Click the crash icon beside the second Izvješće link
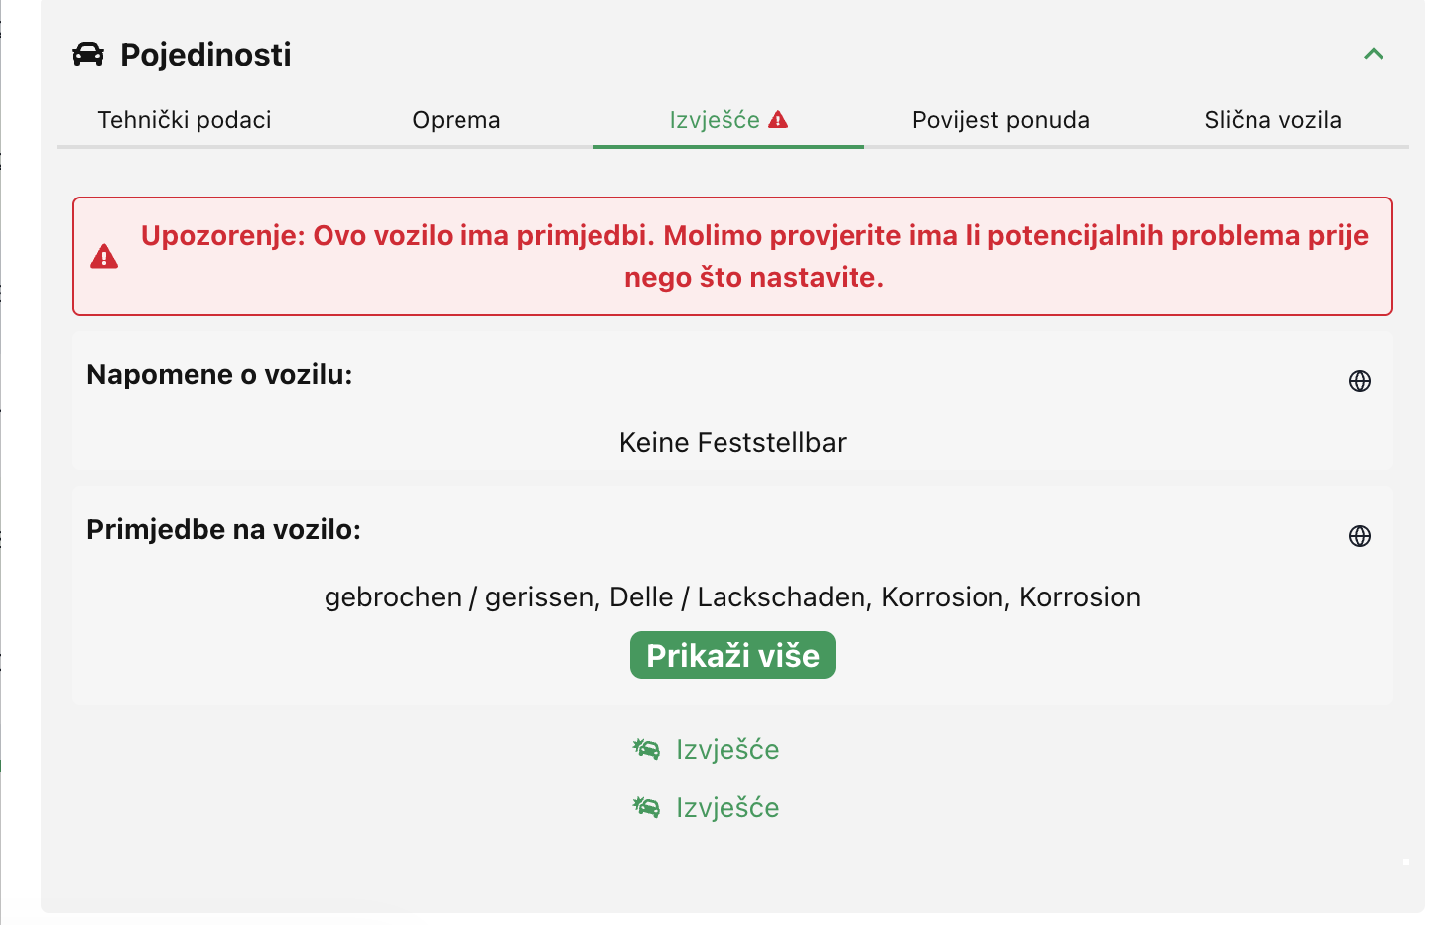This screenshot has width=1449, height=925. point(646,807)
